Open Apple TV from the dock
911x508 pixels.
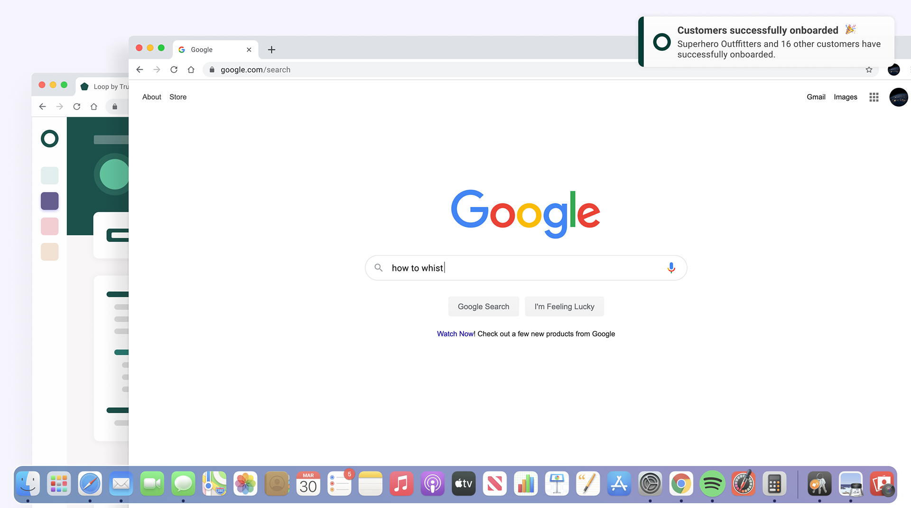464,484
